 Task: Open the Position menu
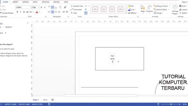150,9
